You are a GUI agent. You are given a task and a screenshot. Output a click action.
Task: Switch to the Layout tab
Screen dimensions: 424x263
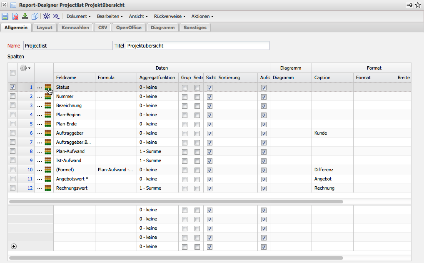pyautogui.click(x=44, y=28)
